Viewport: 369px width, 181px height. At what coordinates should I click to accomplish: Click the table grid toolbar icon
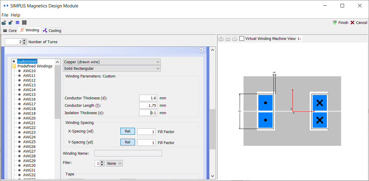[x=24, y=23]
